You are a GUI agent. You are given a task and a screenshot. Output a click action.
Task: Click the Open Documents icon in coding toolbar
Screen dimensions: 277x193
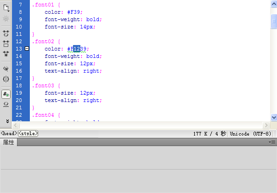pyautogui.click(x=6, y=7)
